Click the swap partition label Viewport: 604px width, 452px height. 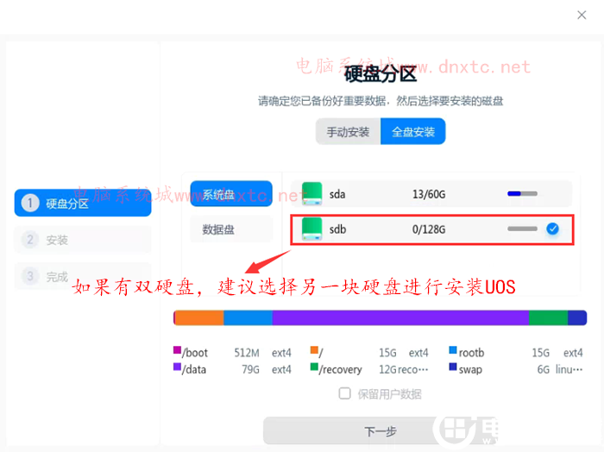pos(470,369)
